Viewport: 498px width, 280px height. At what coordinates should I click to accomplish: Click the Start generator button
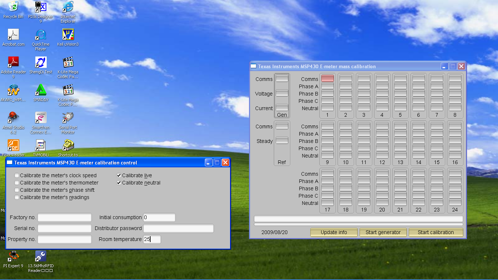point(383,232)
